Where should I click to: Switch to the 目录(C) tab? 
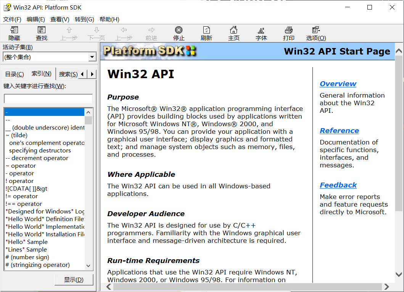[x=14, y=74]
